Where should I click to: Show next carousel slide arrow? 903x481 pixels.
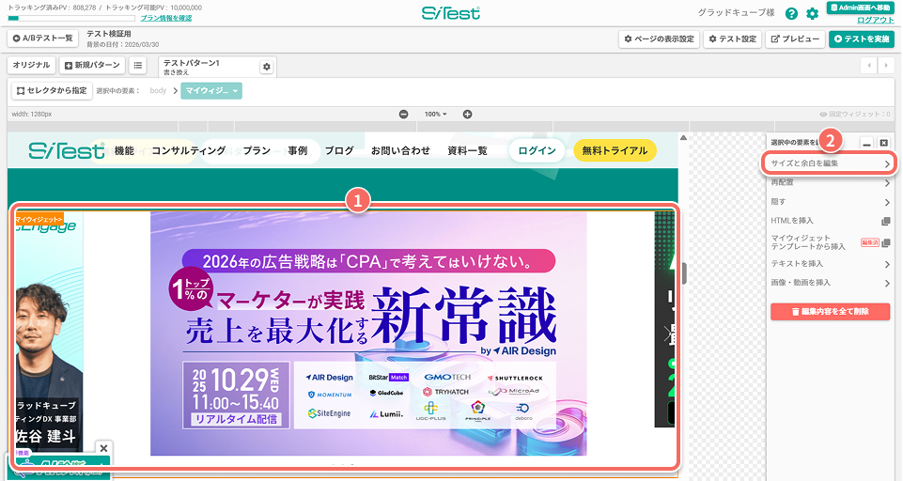point(668,333)
